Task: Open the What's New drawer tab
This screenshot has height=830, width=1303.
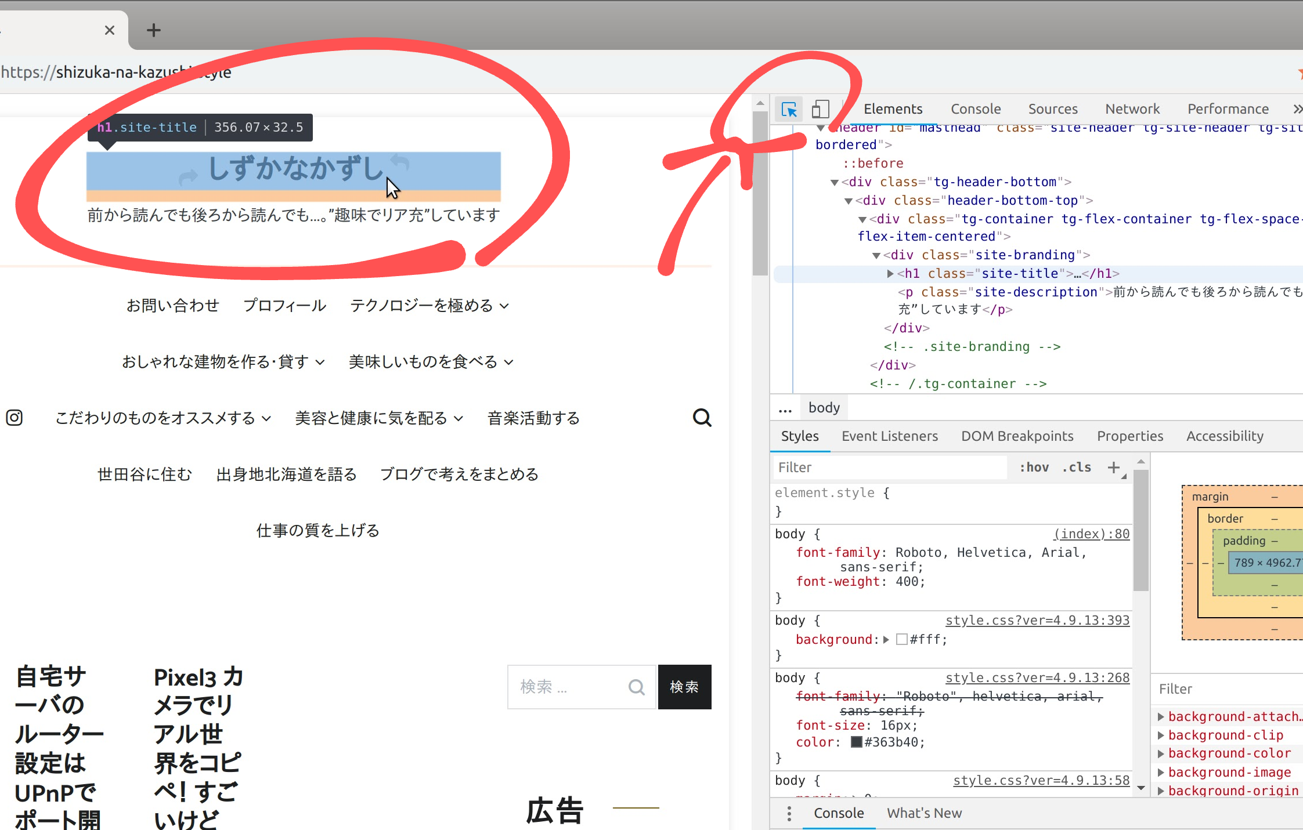Action: 924,813
